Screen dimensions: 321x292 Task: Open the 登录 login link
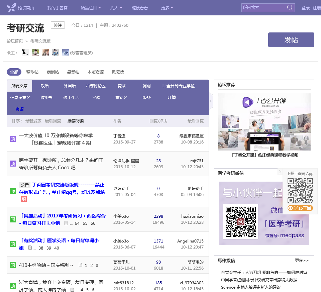click(305, 8)
